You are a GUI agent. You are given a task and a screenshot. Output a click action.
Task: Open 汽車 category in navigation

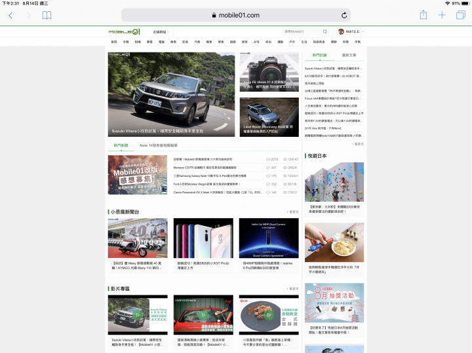tap(197, 42)
